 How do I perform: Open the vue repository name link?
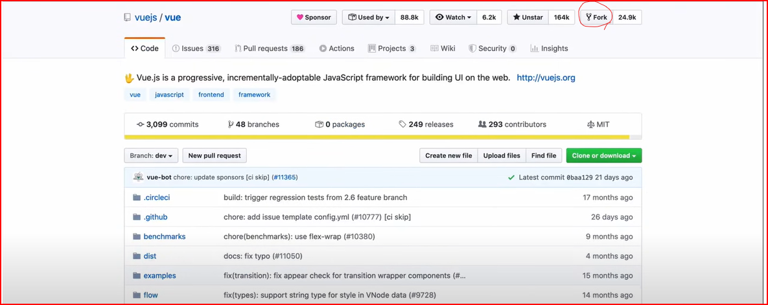[x=172, y=17]
